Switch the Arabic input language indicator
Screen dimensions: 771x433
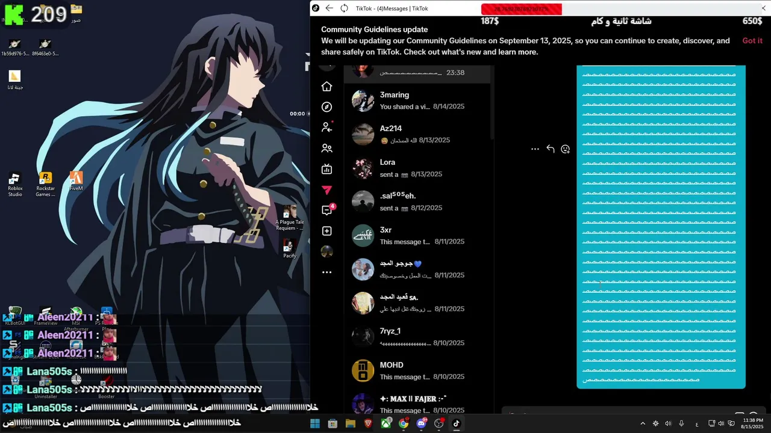tap(697, 424)
